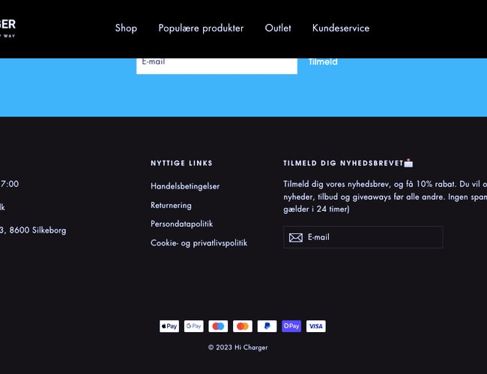Open the Returnering link
Screen dimensions: 487x374
click(x=171, y=205)
